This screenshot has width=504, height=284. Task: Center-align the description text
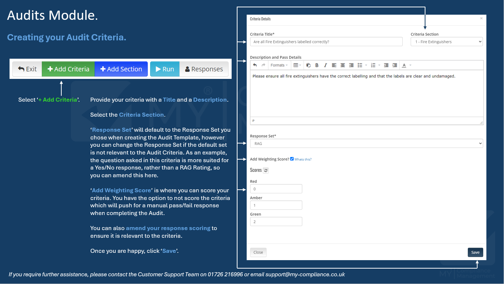tap(342, 65)
